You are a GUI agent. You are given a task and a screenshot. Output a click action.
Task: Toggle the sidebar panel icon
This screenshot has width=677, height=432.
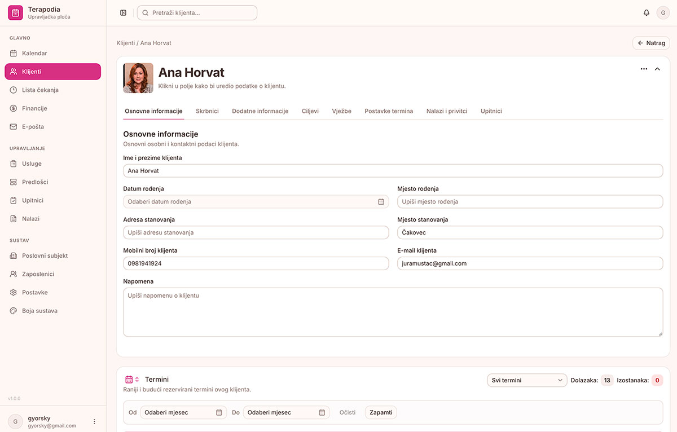(123, 12)
